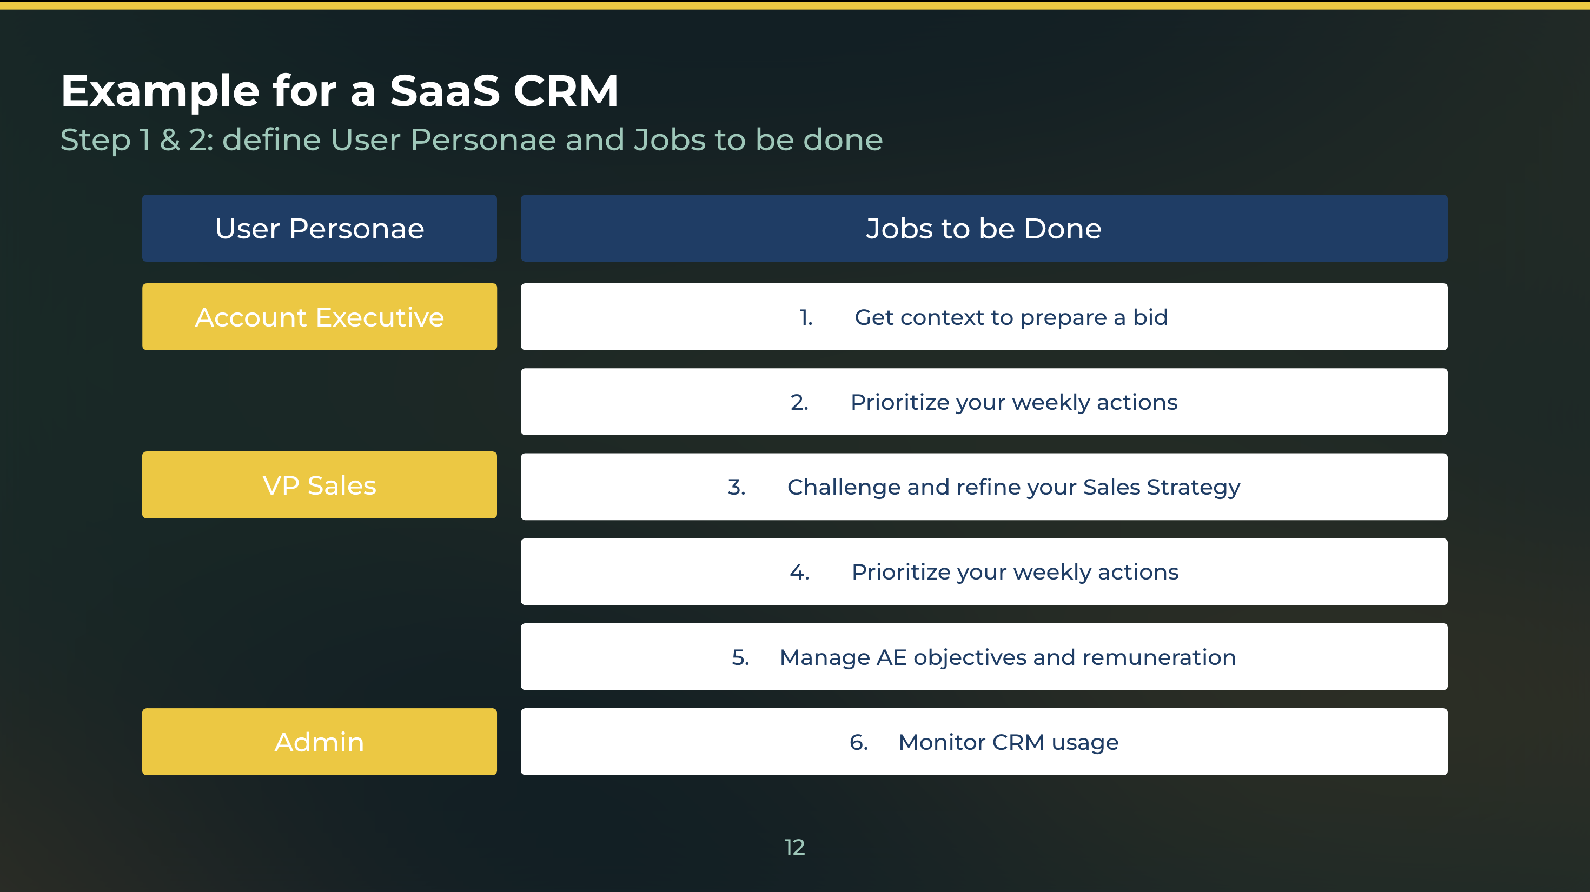The image size is (1590, 892).
Task: Select 'Manage AE objectives and remuneration'
Action: coord(984,656)
